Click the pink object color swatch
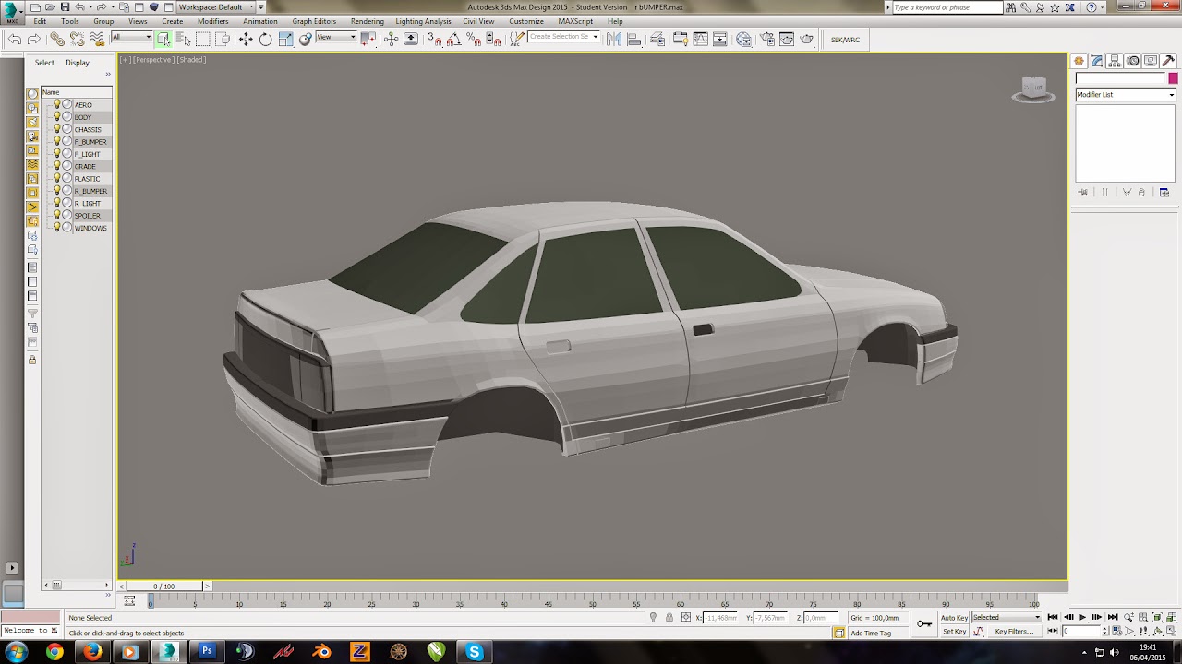The height and width of the screenshot is (664, 1182). 1173,79
